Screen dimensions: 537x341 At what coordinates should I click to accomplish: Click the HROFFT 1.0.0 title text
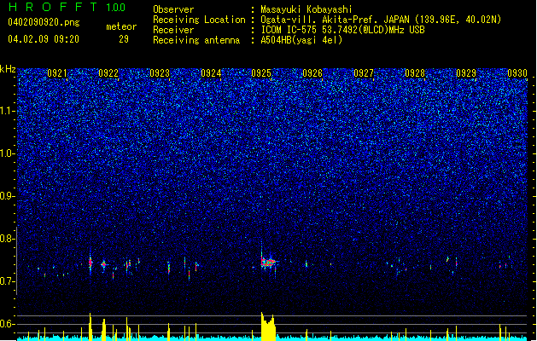tap(67, 7)
